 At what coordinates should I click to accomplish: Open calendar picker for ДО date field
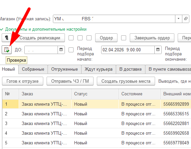(x=61, y=50)
